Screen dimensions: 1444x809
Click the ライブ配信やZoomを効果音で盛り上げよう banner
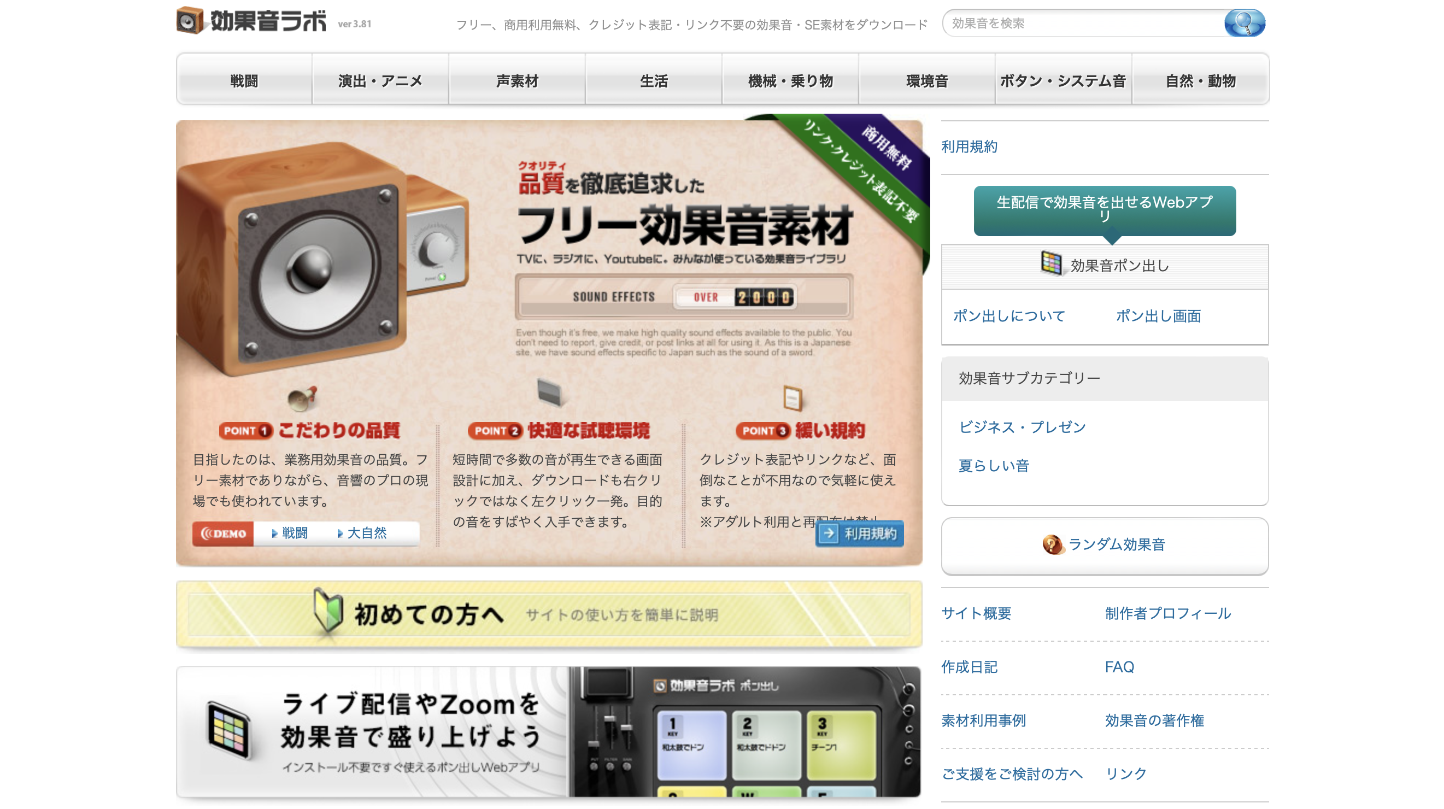click(x=549, y=731)
